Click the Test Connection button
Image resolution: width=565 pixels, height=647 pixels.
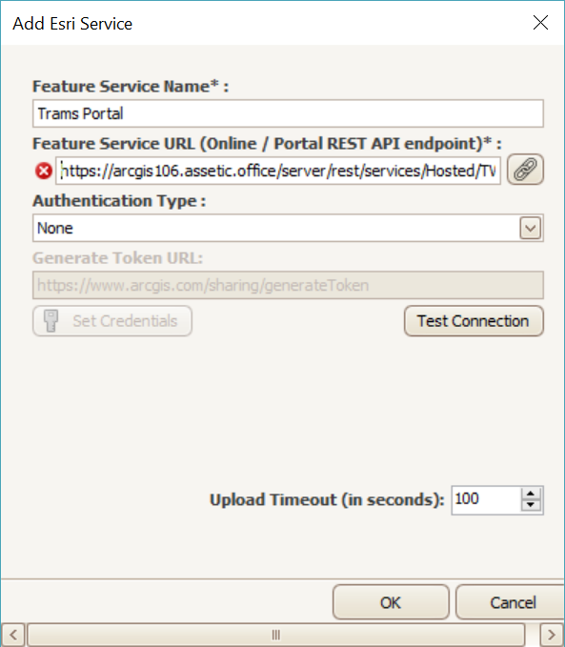coord(474,320)
